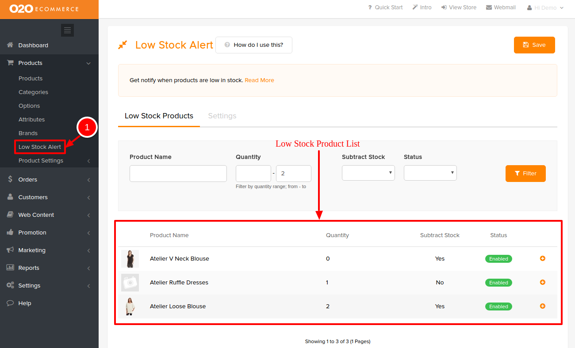Click the plus icon for Atelier V Neck Blouse
Image resolution: width=575 pixels, height=348 pixels.
pos(542,258)
